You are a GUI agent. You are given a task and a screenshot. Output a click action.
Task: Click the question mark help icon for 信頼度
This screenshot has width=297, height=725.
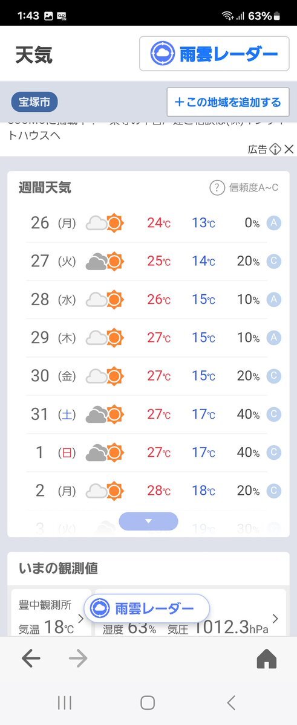pos(217,188)
